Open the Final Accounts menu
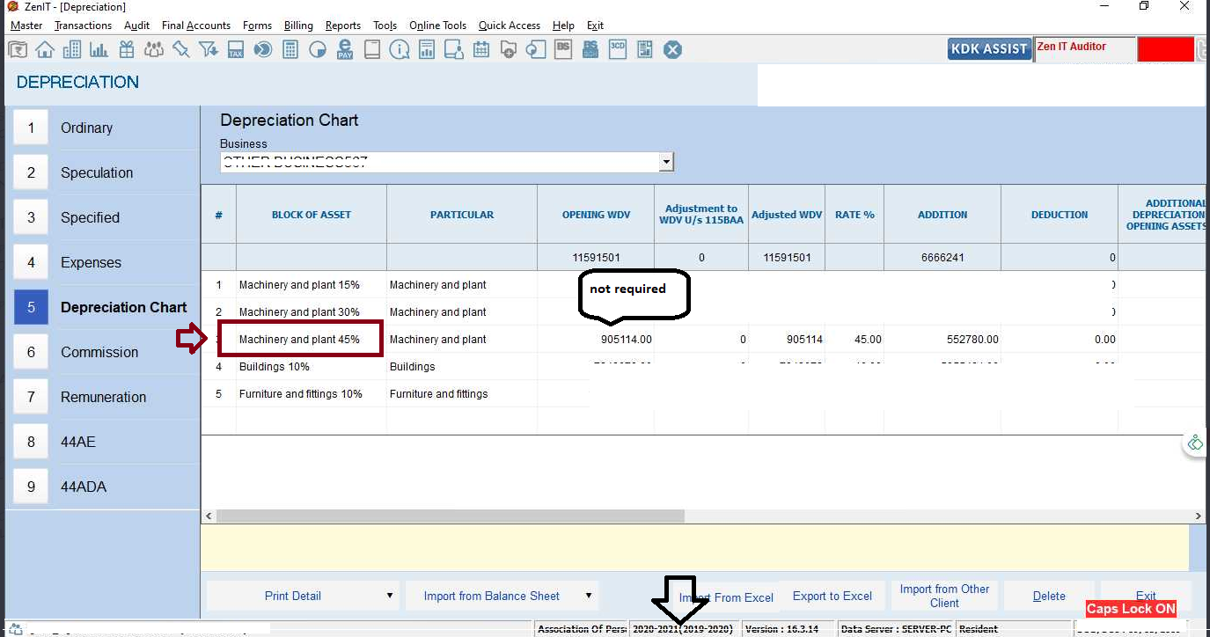 point(196,26)
